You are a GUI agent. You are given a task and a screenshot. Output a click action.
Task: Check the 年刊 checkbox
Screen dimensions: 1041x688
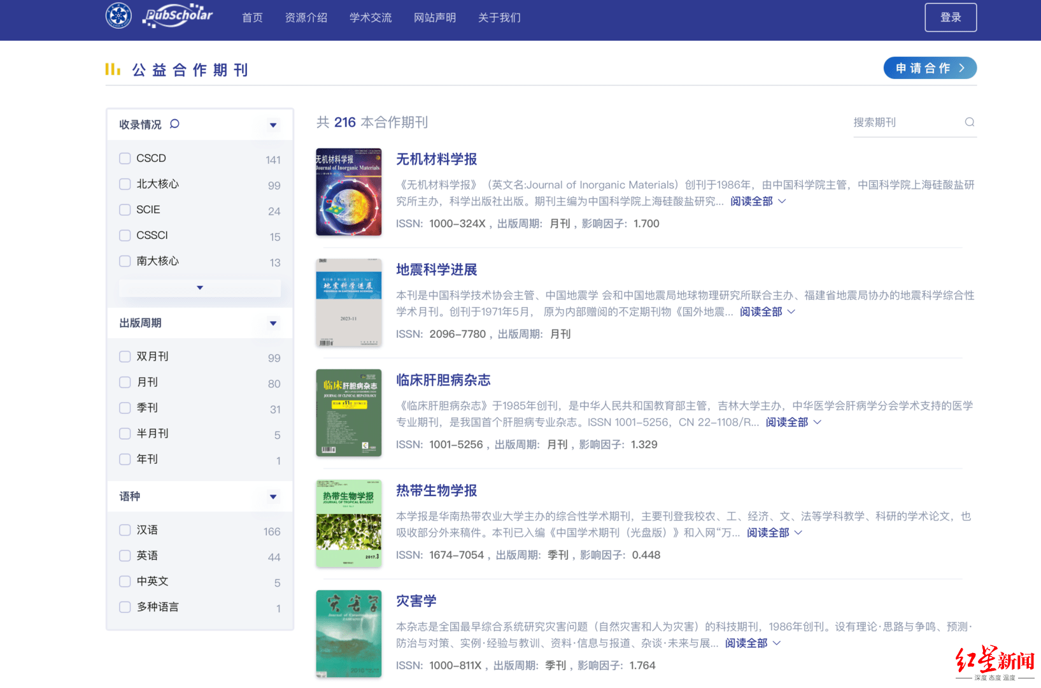pyautogui.click(x=125, y=459)
